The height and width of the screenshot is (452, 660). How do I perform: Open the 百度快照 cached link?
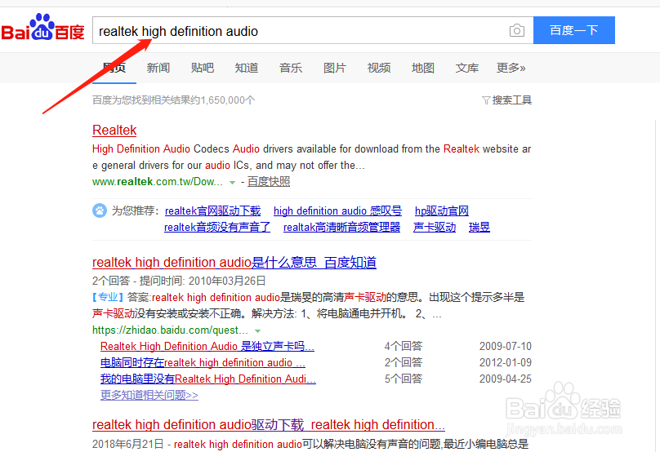(x=269, y=182)
